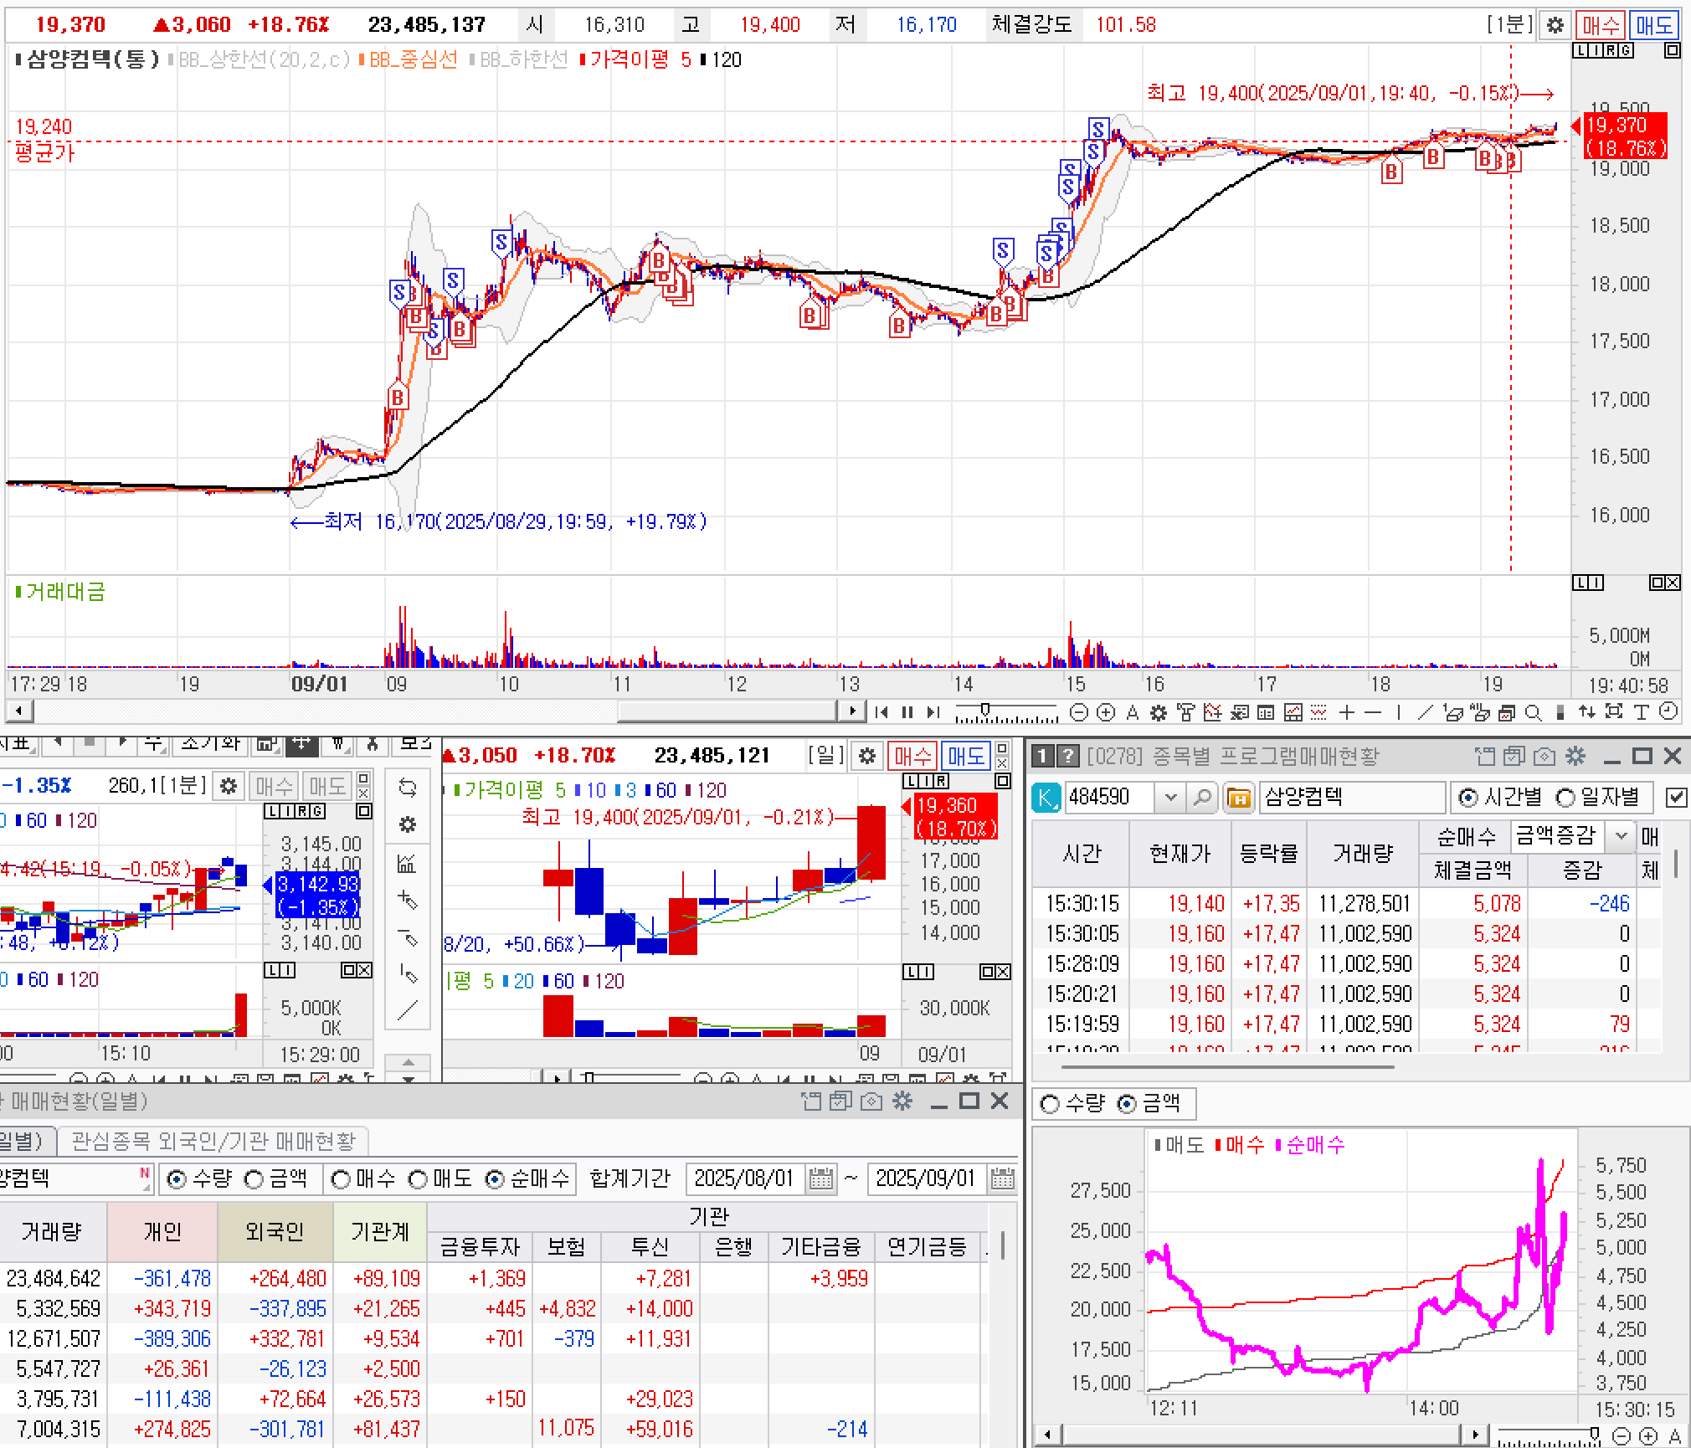Click the text tool T icon
The image size is (1691, 1448).
pos(1641,712)
